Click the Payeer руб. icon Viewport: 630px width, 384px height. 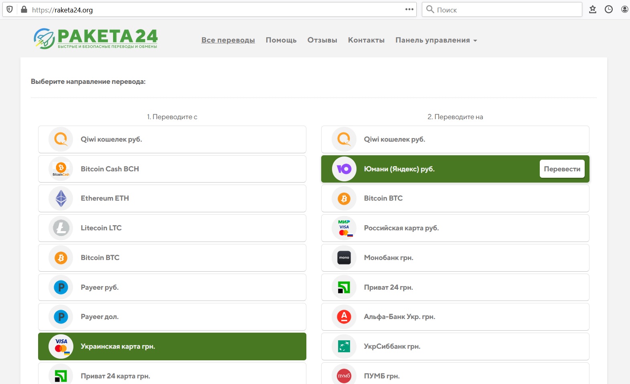point(61,287)
